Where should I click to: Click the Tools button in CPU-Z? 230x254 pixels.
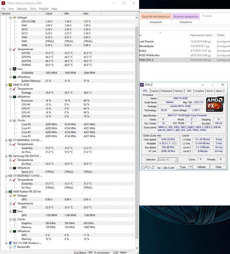[183, 167]
